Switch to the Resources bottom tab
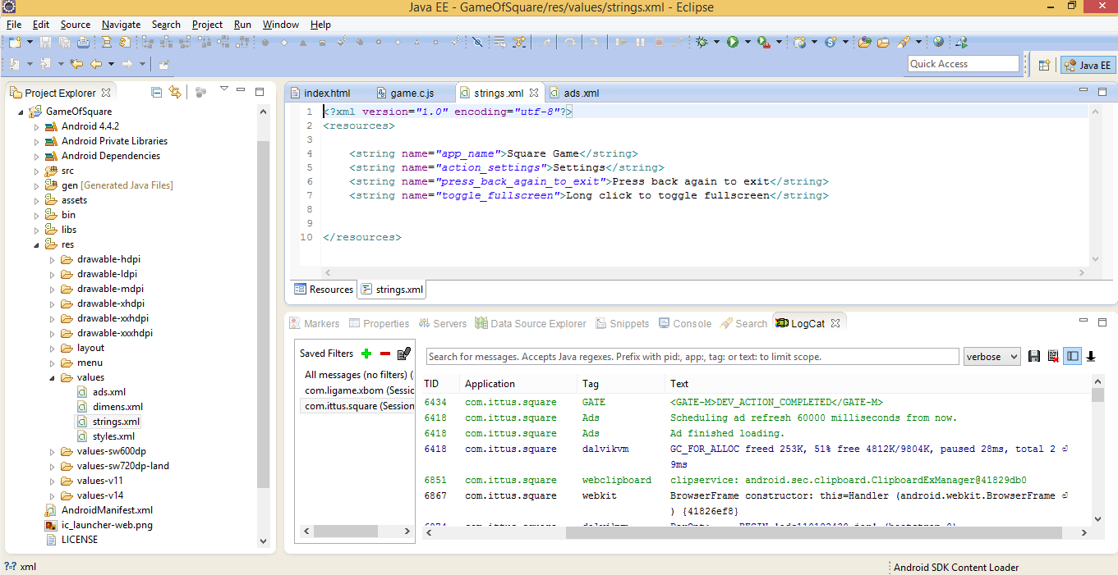Image resolution: width=1118 pixels, height=575 pixels. (x=324, y=289)
